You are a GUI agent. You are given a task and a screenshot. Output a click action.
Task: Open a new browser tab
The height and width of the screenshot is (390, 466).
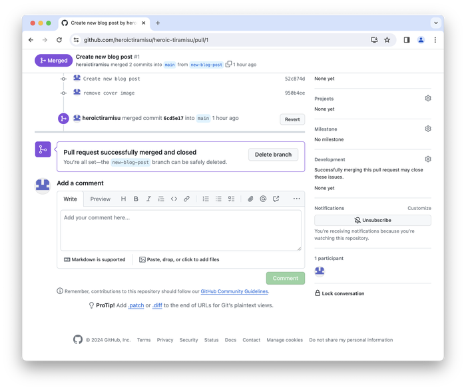coord(158,23)
